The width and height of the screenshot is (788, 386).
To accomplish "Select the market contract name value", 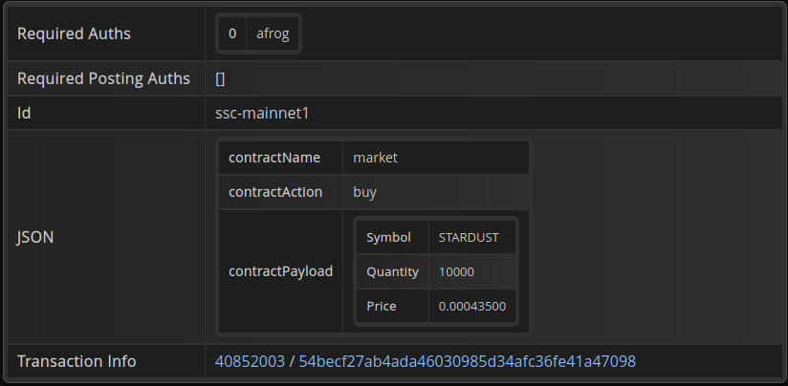I will (375, 158).
